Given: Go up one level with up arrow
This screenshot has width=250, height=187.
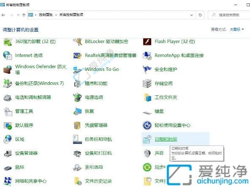Looking at the screenshot, I should pos(24,15).
